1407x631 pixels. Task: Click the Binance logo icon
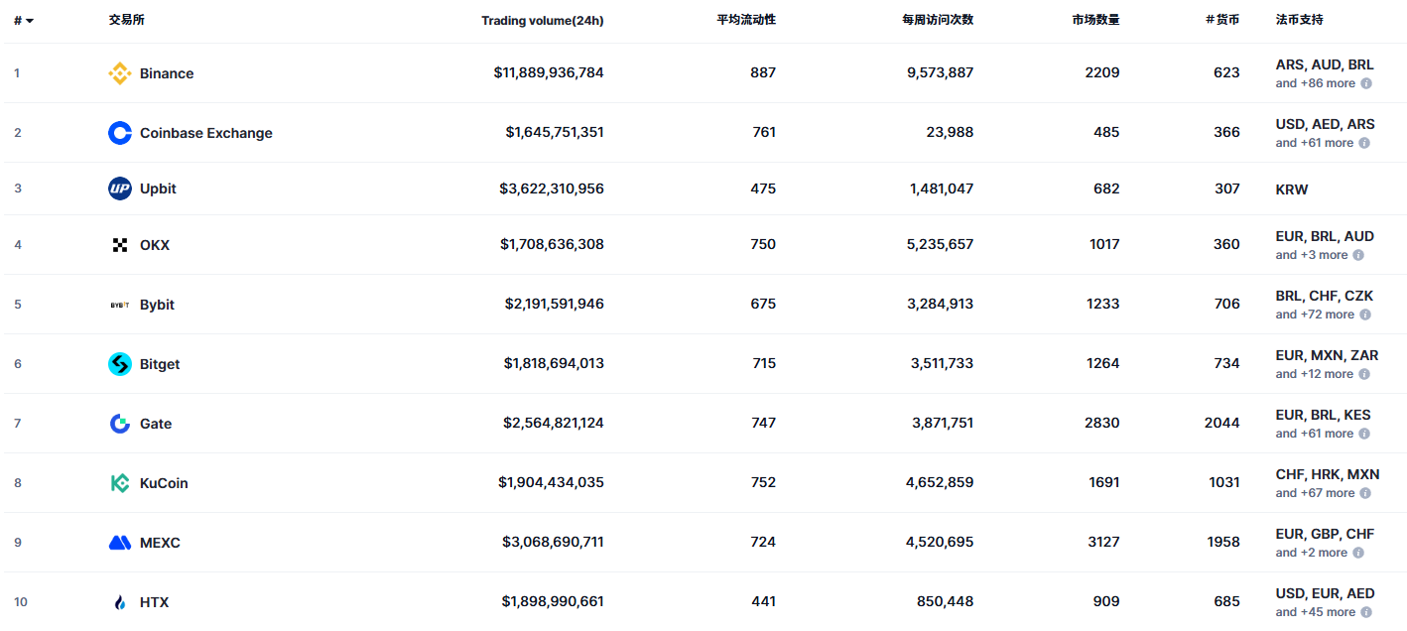pos(119,73)
